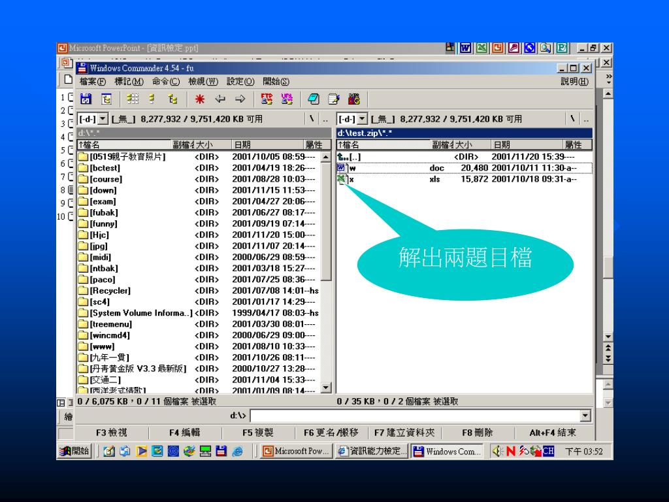
Task: Click the Windows 開始 Start button
Action: tap(74, 451)
